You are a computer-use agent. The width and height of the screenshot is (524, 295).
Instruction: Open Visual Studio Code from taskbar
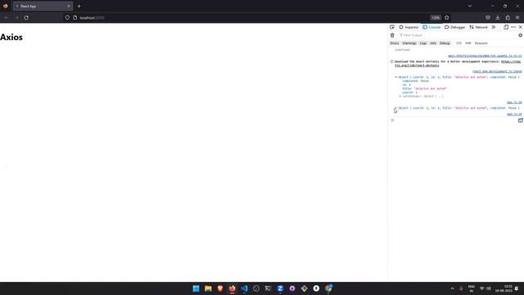pyautogui.click(x=244, y=288)
